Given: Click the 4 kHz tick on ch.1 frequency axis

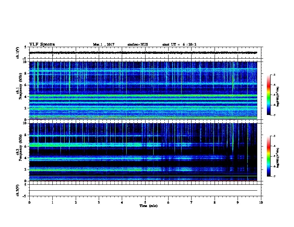Looking at the screenshot, I should click(26, 97).
